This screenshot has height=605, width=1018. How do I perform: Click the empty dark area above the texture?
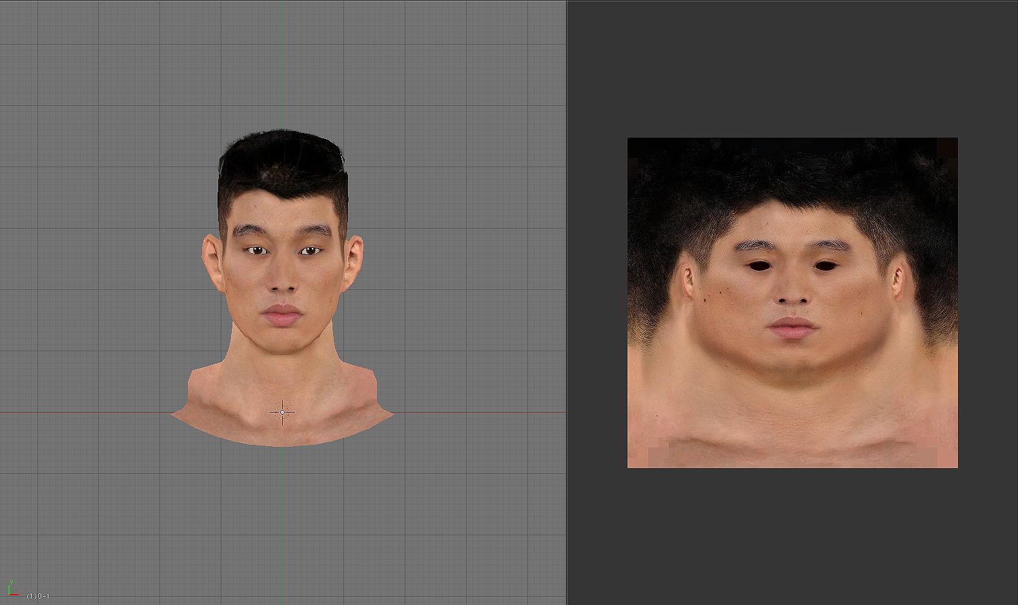click(793, 71)
